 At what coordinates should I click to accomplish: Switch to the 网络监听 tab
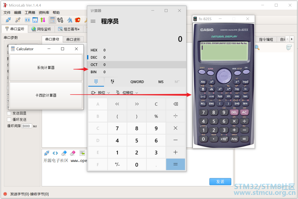[41, 29]
